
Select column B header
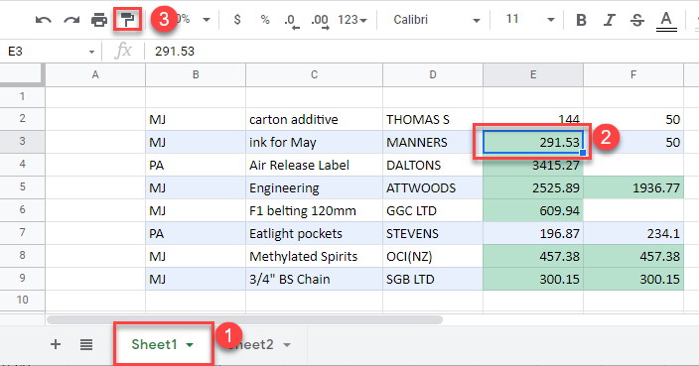196,74
